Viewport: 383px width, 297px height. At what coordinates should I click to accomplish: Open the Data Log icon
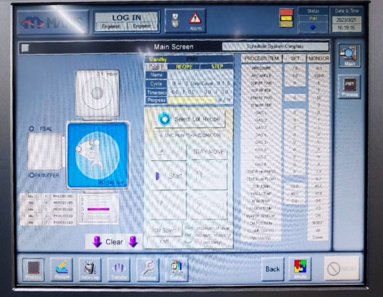pos(91,268)
